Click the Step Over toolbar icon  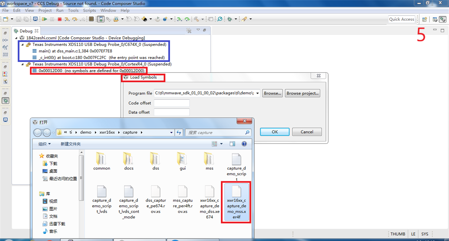tap(74, 19)
